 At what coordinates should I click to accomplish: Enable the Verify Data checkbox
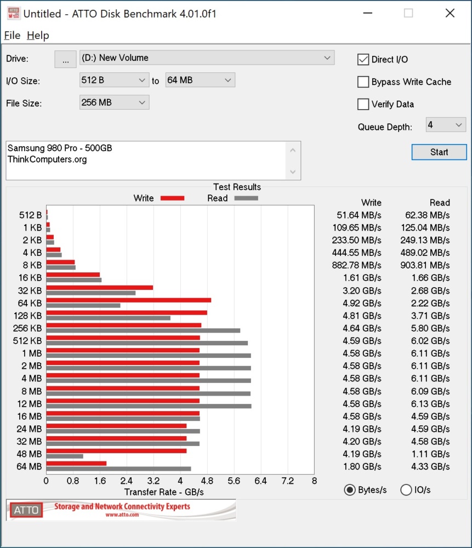[x=363, y=104]
